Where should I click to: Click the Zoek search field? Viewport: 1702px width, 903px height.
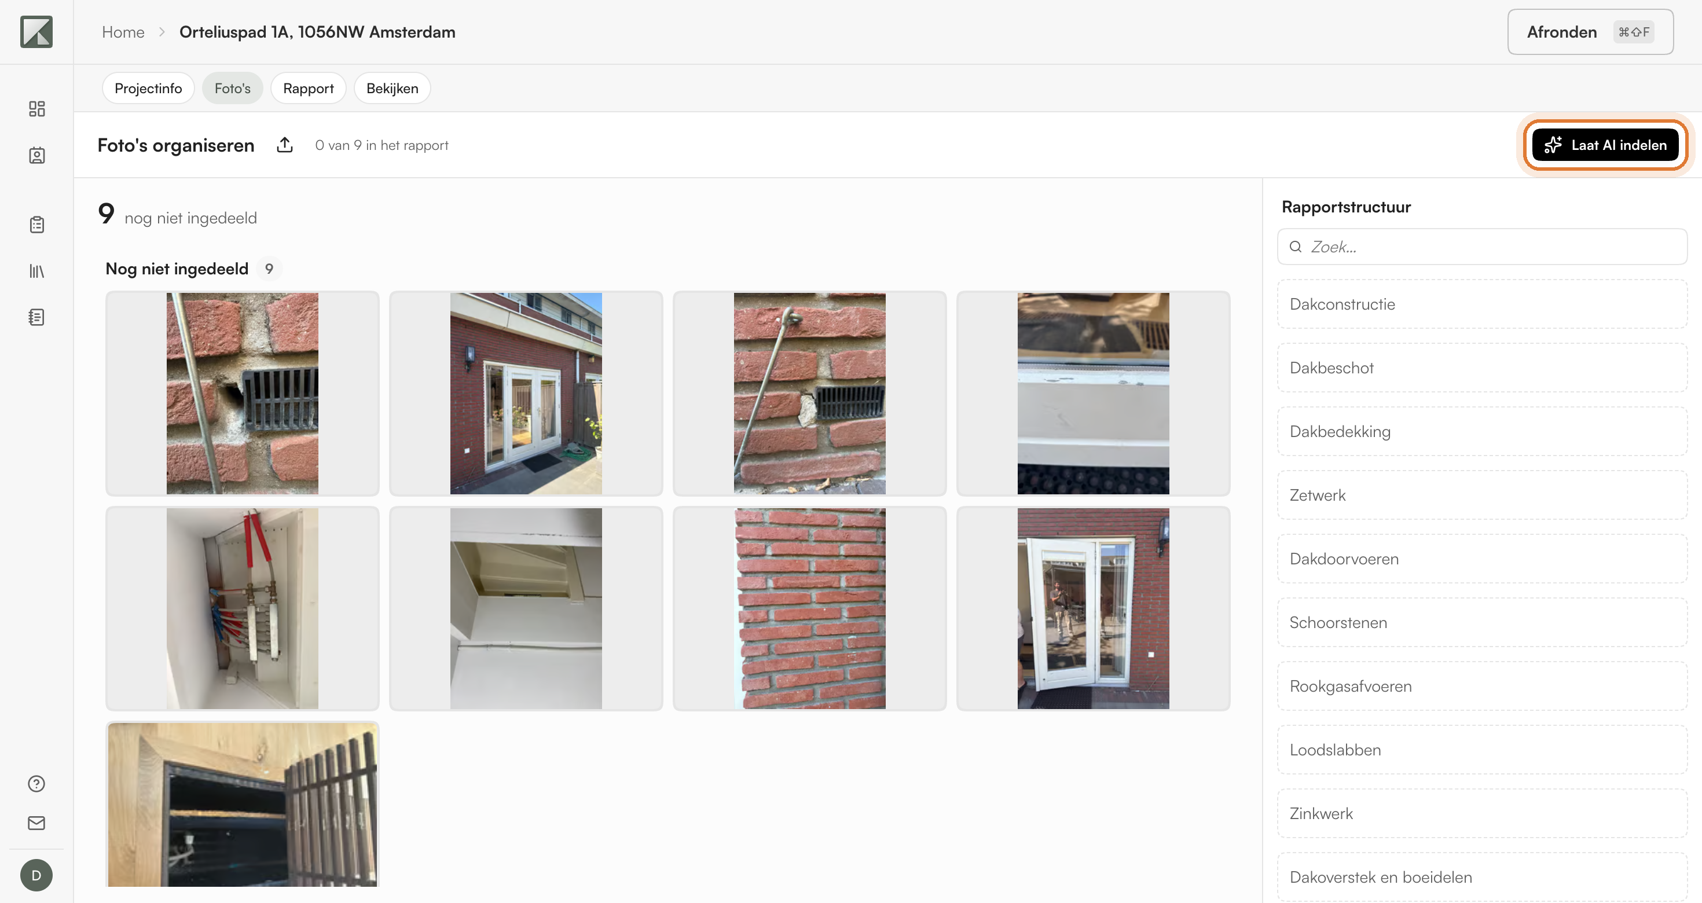1482,247
